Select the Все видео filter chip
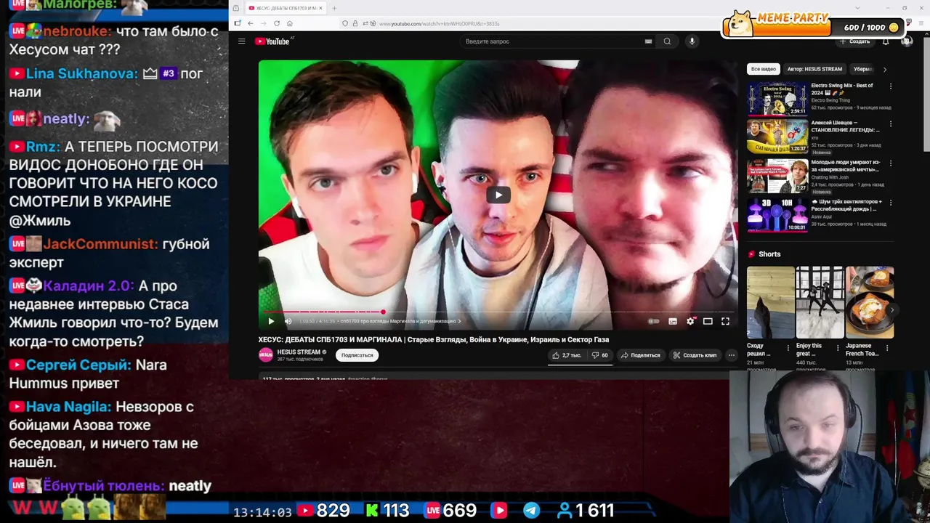The height and width of the screenshot is (523, 930). pyautogui.click(x=763, y=69)
